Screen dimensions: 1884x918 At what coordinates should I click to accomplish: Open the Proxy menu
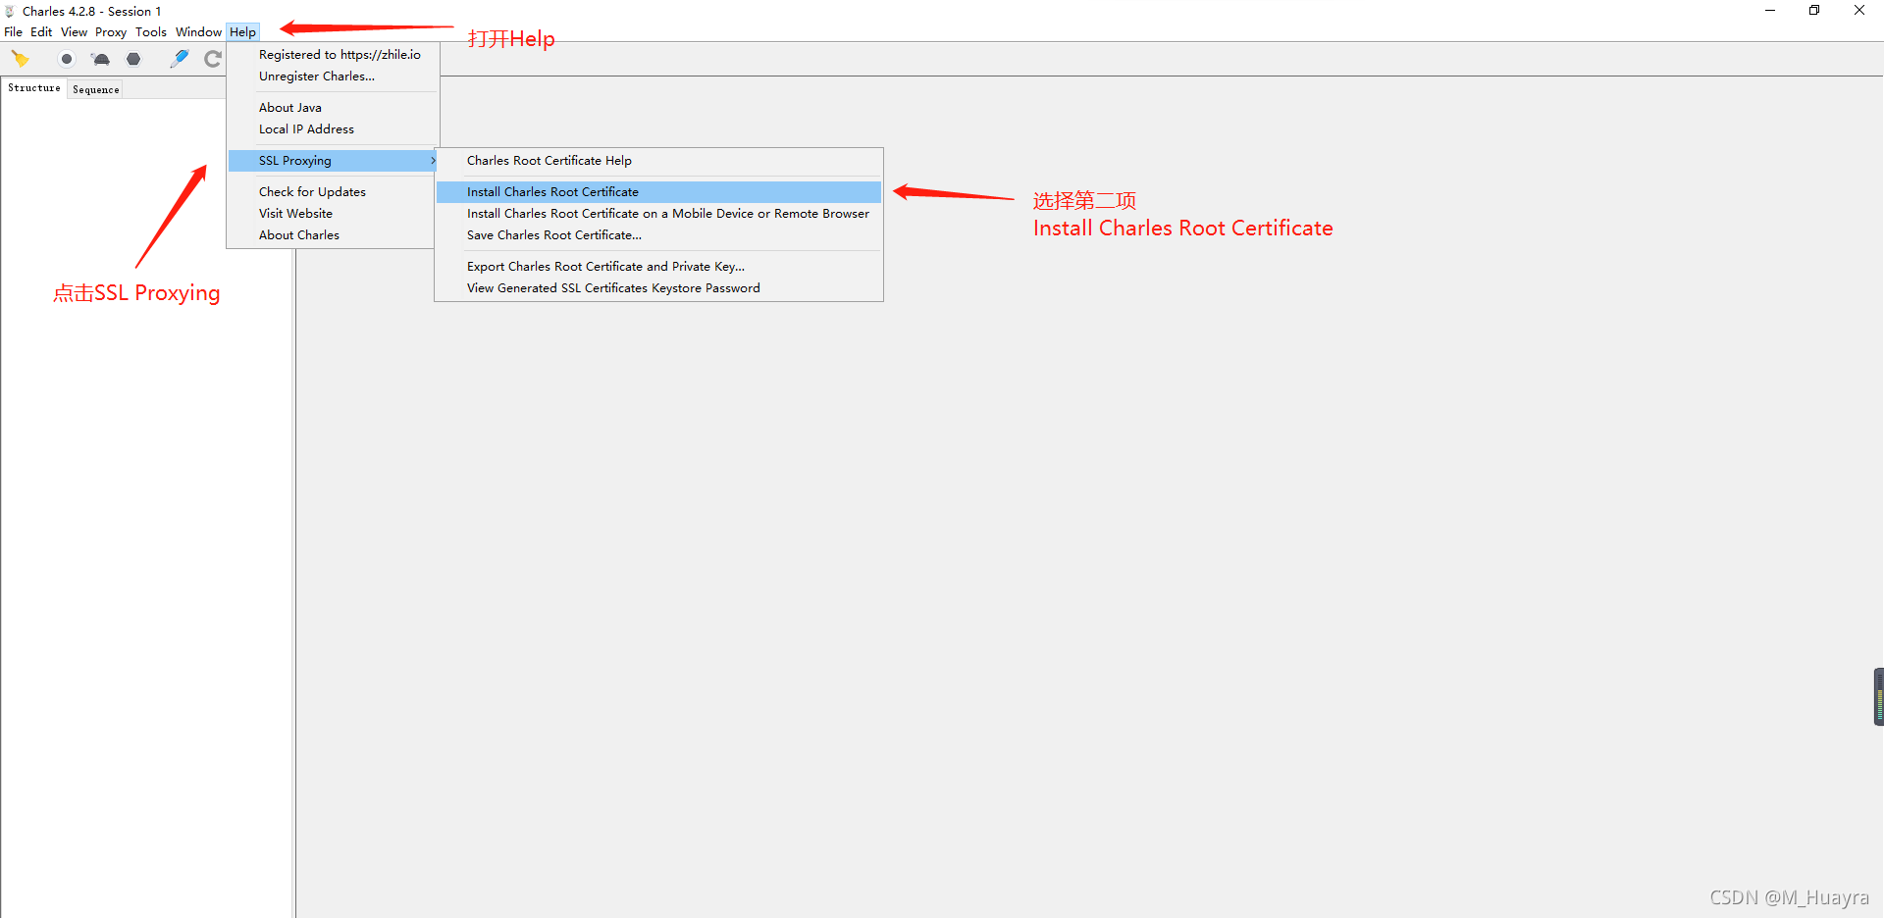(x=111, y=32)
